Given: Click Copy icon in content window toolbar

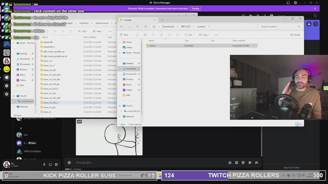Looking at the screenshot, I should point(145,35).
